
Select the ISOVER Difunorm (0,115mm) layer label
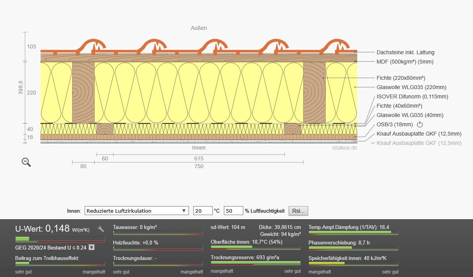(412, 96)
